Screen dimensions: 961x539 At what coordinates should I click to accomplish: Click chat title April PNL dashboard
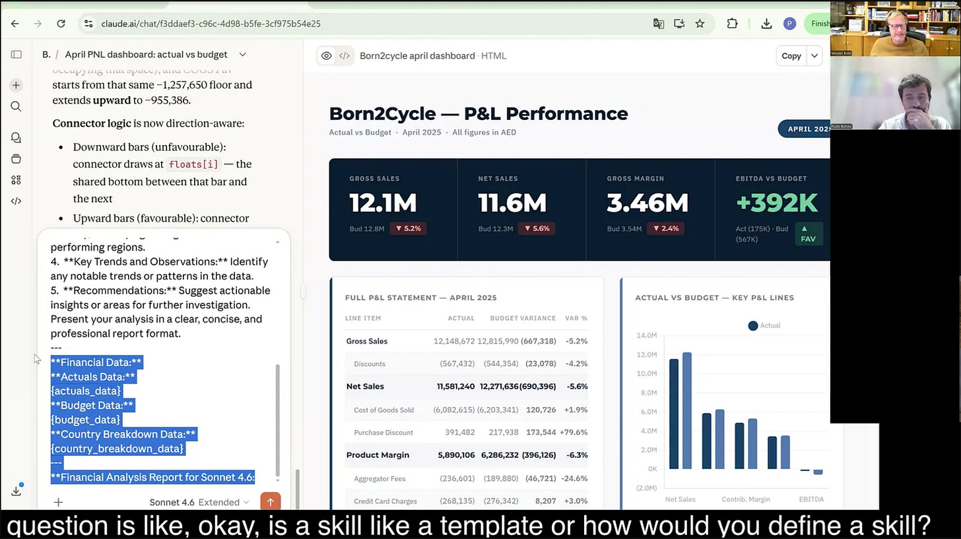coord(146,55)
